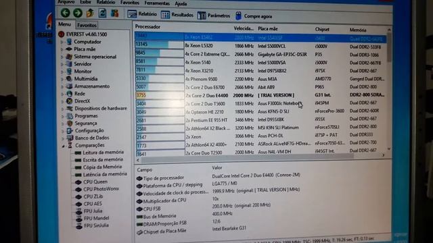The width and height of the screenshot is (433, 243).
Task: Expand the Placa mãe tree node
Action: pos(62,49)
